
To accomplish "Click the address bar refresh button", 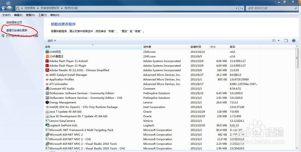I will [x=241, y=8].
